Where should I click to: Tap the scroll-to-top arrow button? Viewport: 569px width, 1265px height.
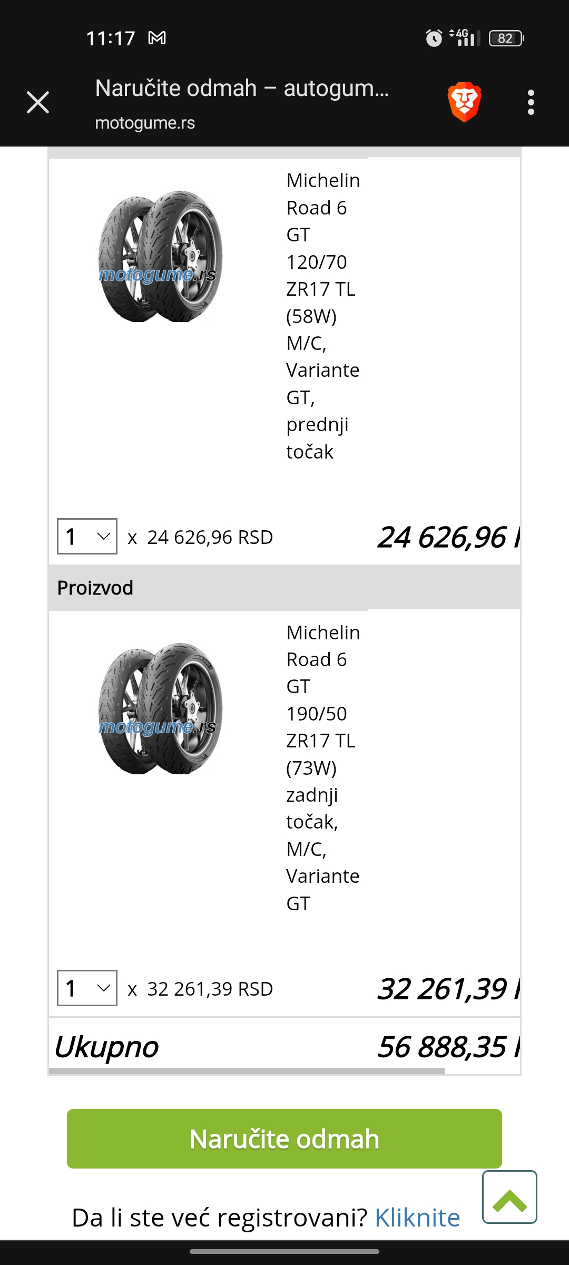[509, 1196]
